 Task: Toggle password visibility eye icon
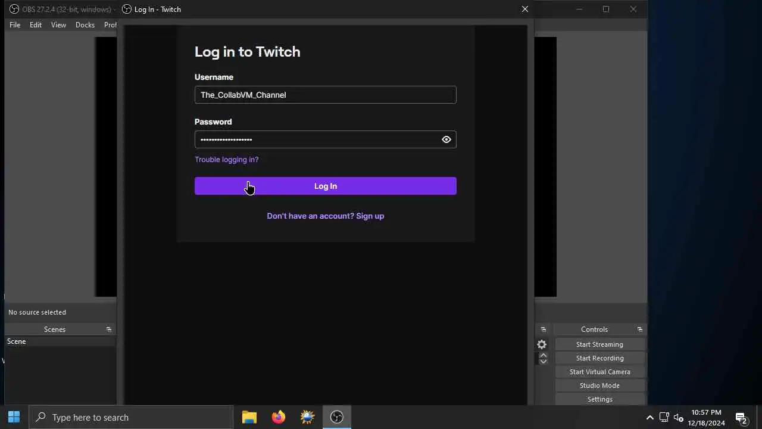point(446,139)
